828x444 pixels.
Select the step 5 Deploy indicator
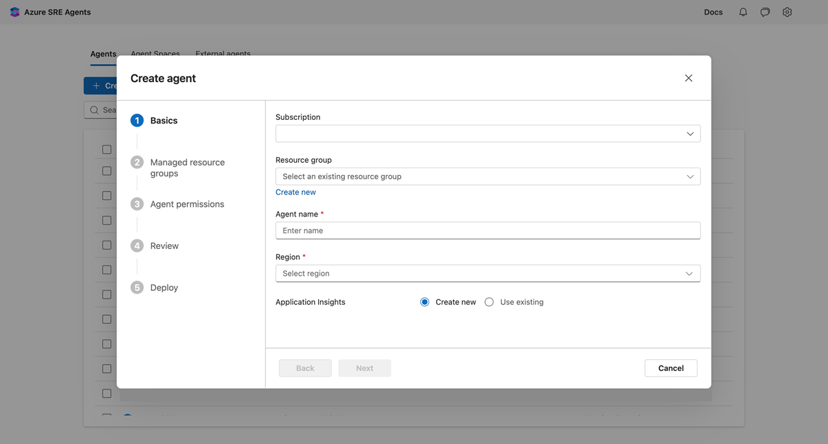click(x=137, y=287)
